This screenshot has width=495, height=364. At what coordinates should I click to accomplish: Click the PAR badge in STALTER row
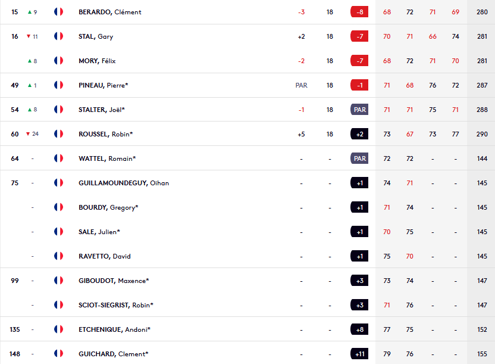click(x=359, y=110)
